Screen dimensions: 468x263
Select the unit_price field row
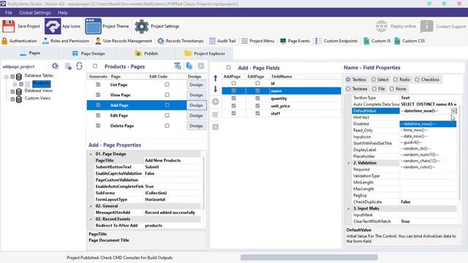click(281, 106)
